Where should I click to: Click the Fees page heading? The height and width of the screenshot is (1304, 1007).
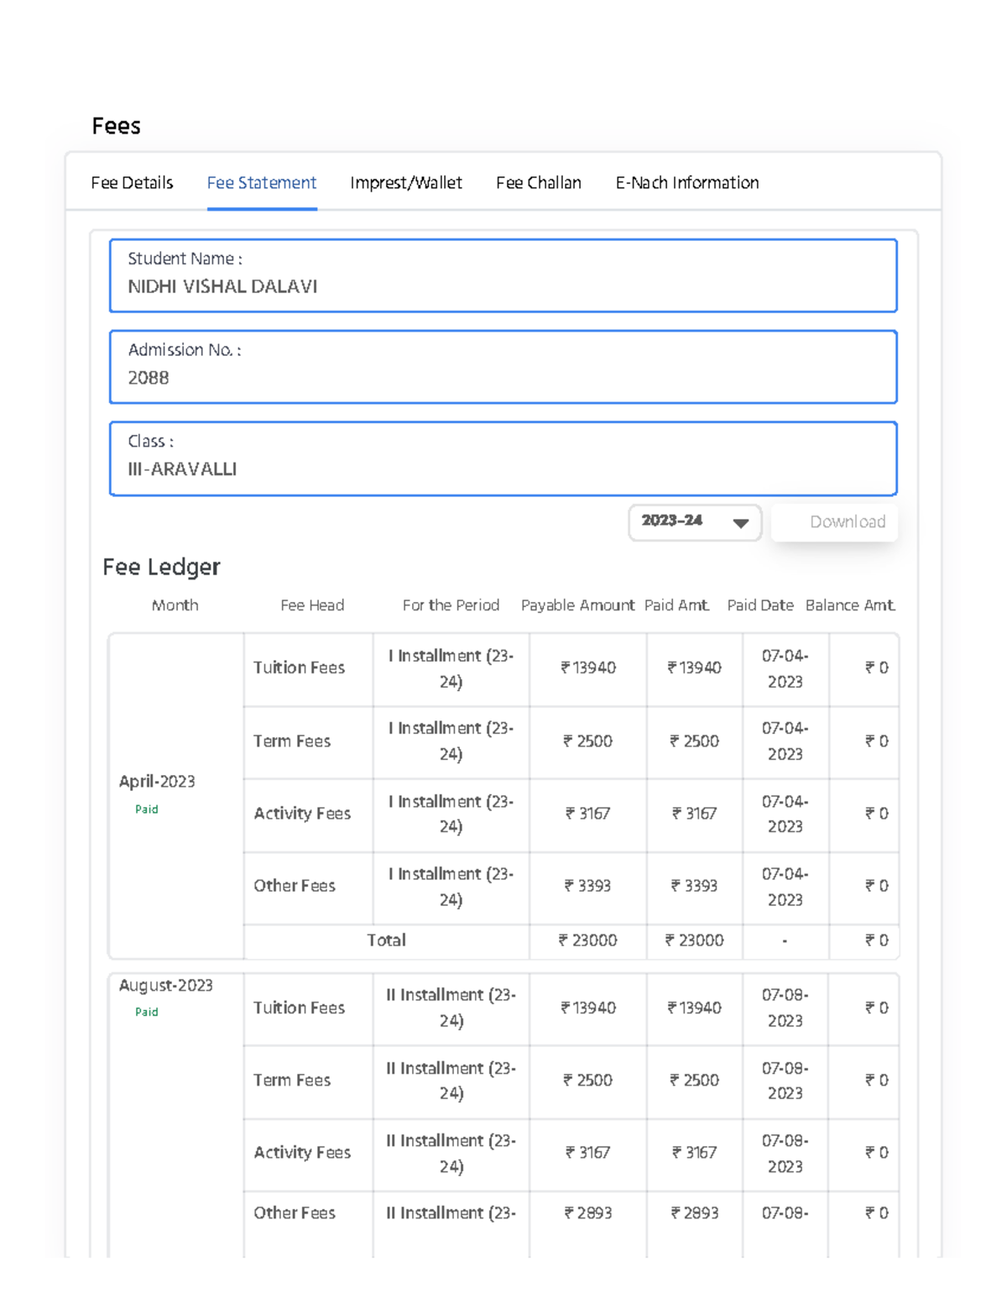[117, 125]
